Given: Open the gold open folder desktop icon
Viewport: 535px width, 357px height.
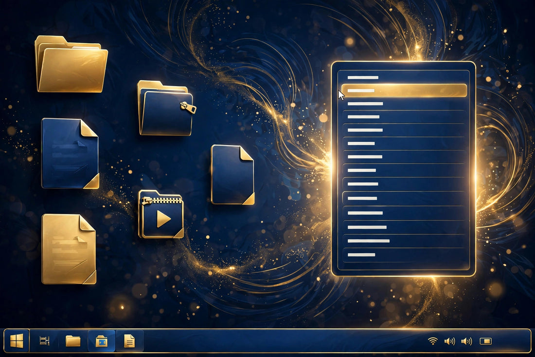Looking at the screenshot, I should coord(71,64).
